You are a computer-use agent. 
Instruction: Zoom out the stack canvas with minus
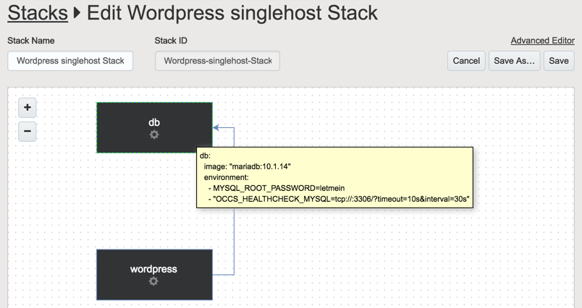(x=27, y=131)
